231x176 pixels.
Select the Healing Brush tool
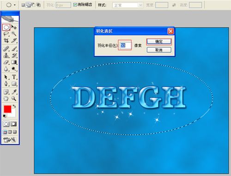point(6,49)
